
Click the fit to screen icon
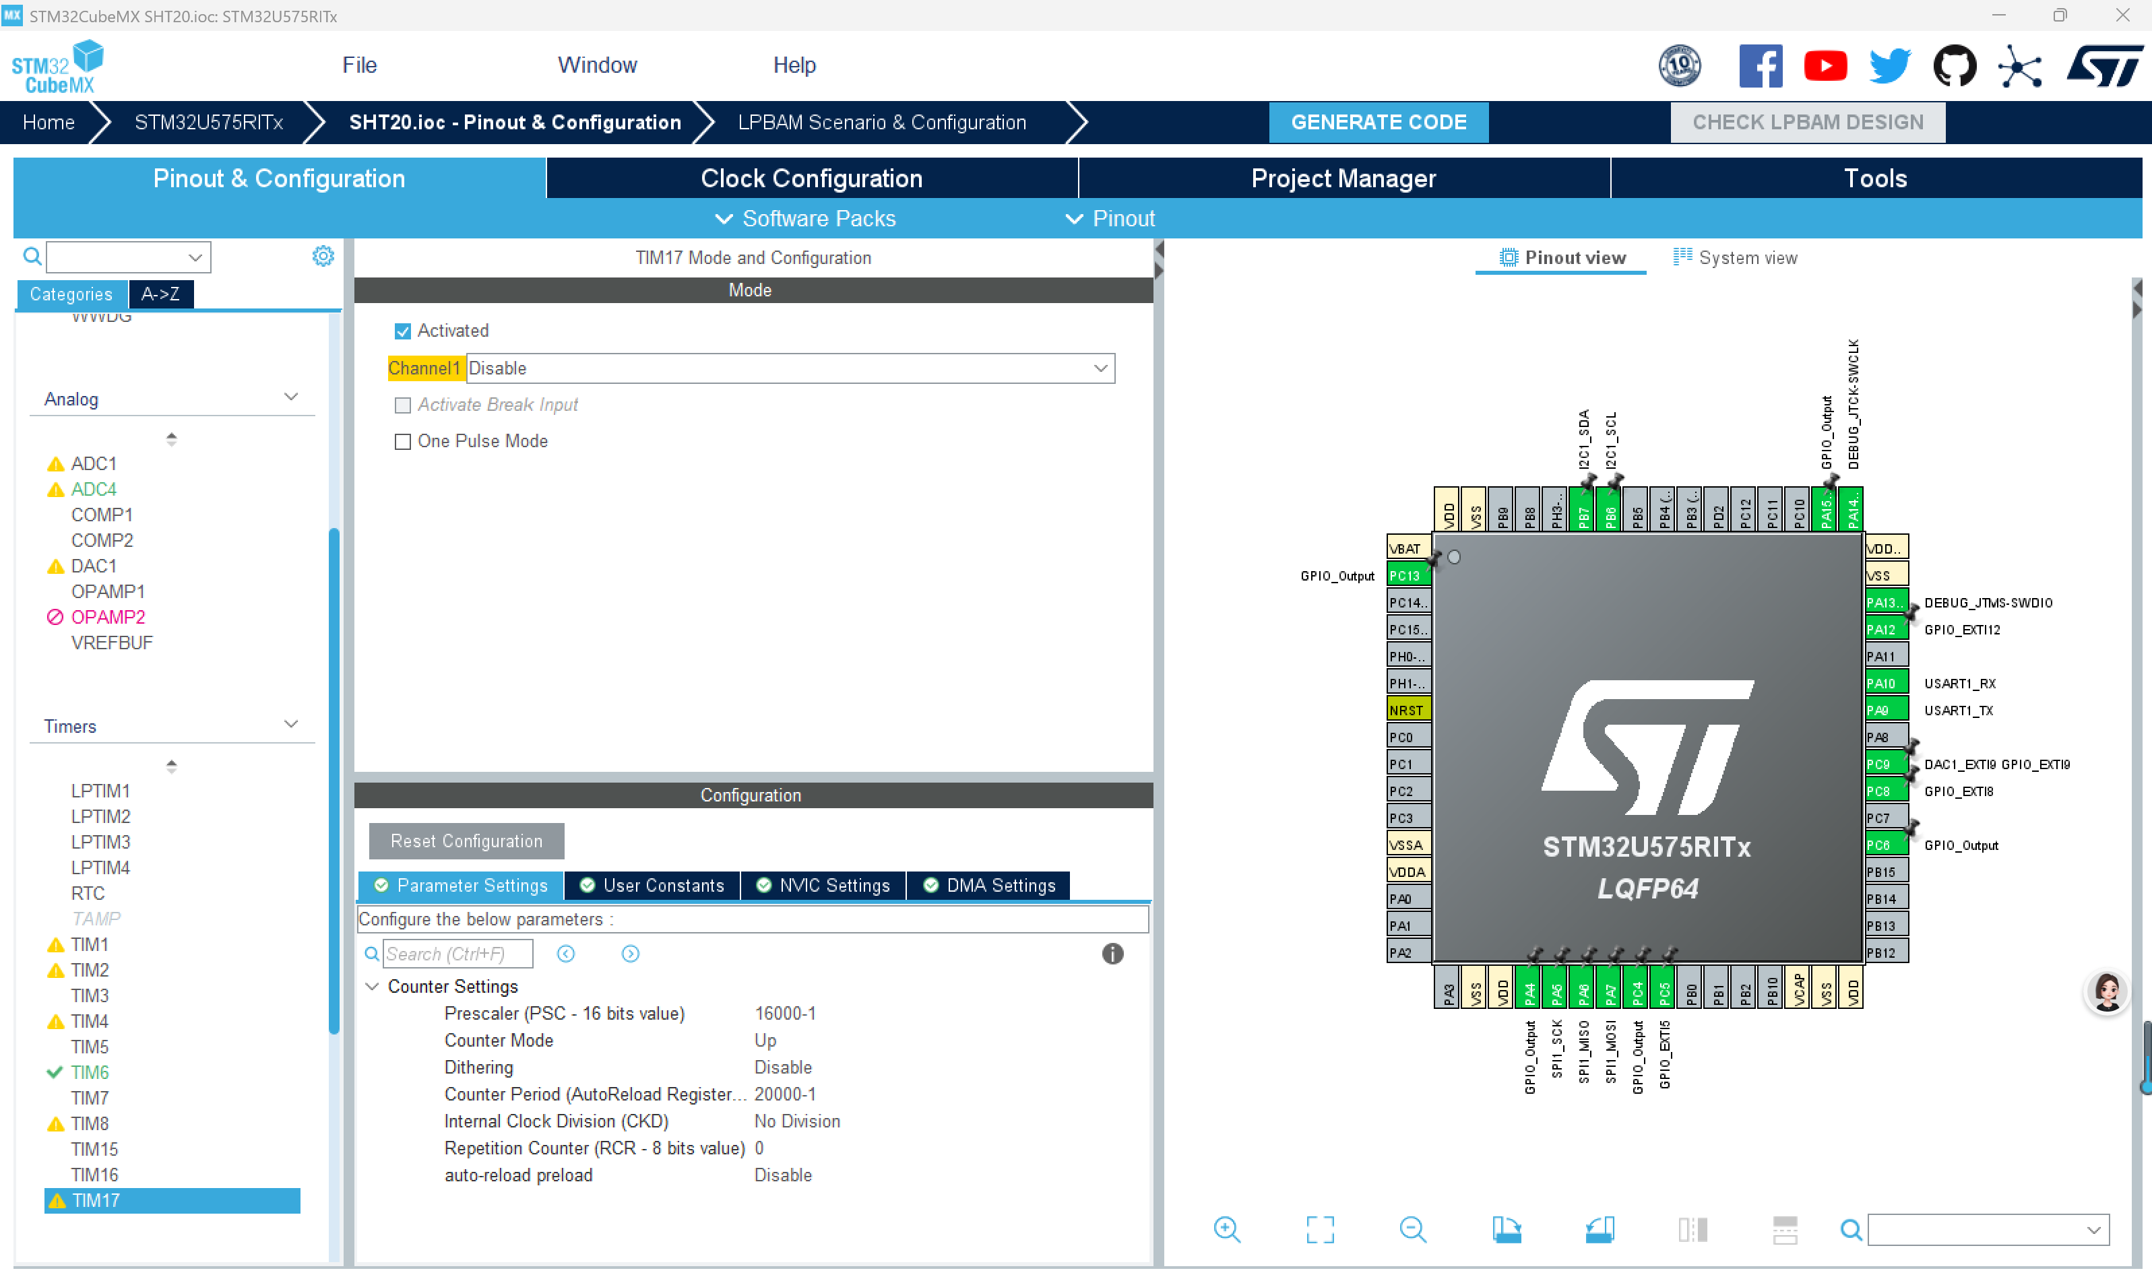[1319, 1229]
